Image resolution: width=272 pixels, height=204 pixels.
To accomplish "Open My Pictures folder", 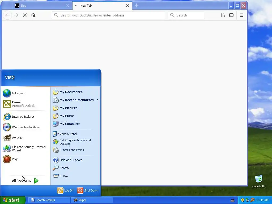I will pos(76,108).
